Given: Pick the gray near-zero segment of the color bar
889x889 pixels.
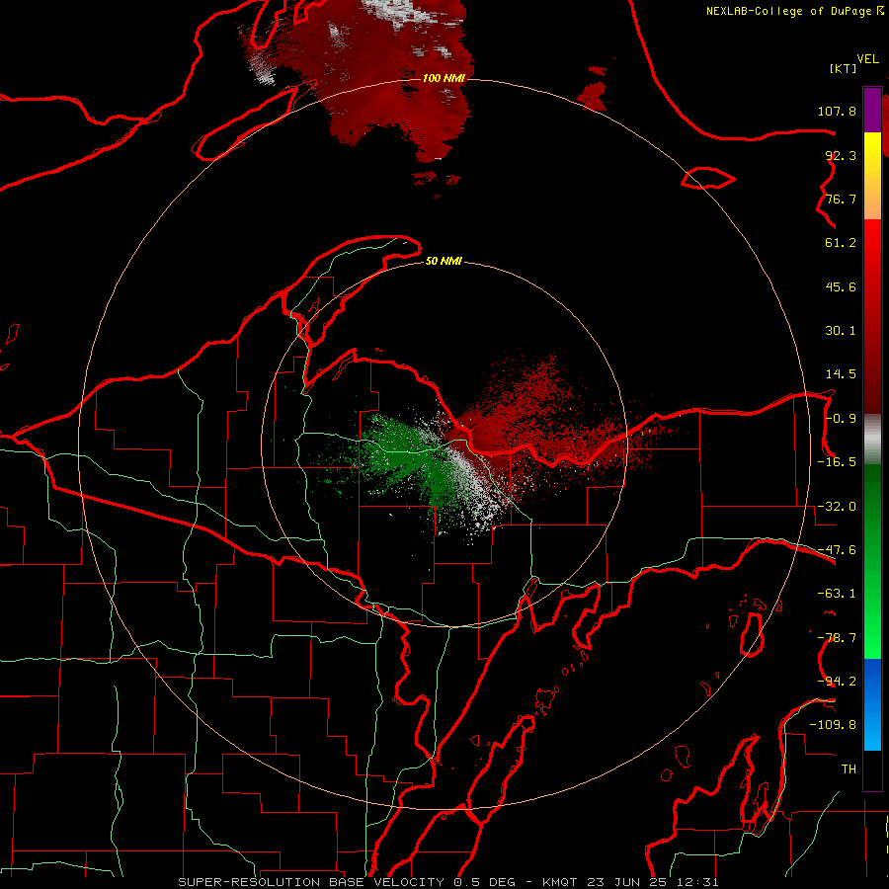Looking at the screenshot, I should (872, 440).
